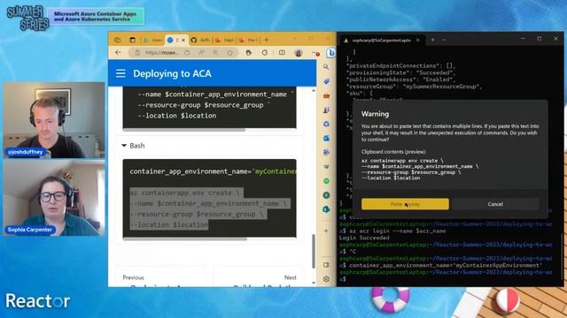567x318 pixels.
Task: Click Cancel in the Warning dialog
Action: (495, 204)
